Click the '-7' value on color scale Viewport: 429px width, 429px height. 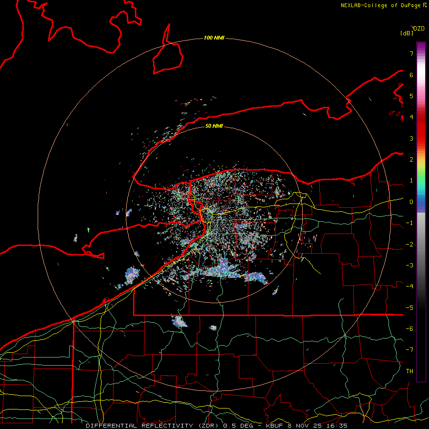pyautogui.click(x=409, y=350)
